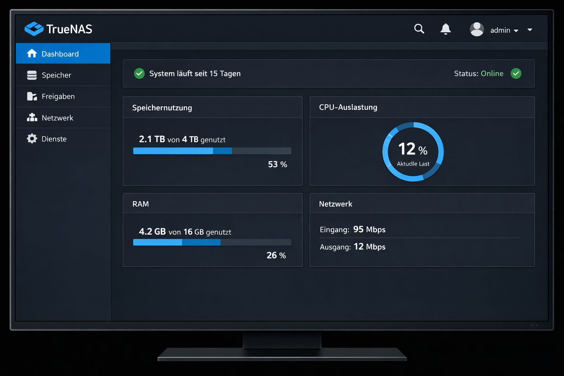
Task: Click the notification bell icon
Action: point(446,29)
